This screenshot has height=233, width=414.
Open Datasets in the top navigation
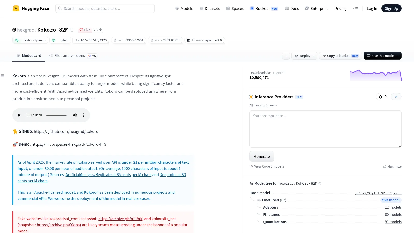[x=210, y=8]
